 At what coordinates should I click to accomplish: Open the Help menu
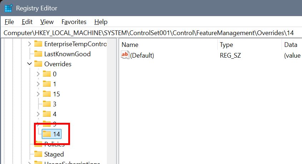[101, 22]
